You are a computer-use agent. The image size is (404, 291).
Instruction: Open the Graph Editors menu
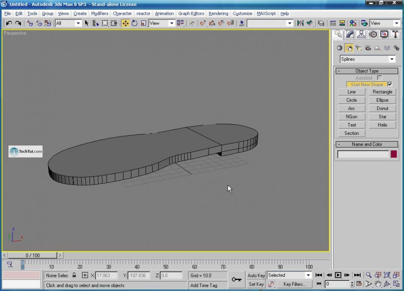pos(191,14)
